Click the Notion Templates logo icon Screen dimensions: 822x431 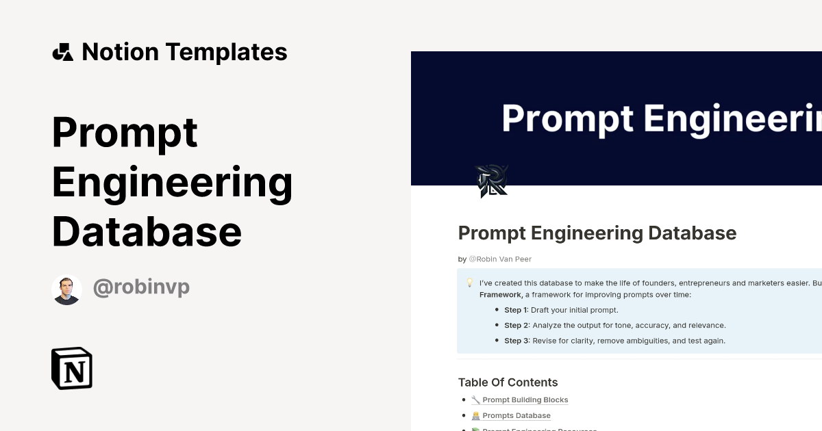point(63,51)
